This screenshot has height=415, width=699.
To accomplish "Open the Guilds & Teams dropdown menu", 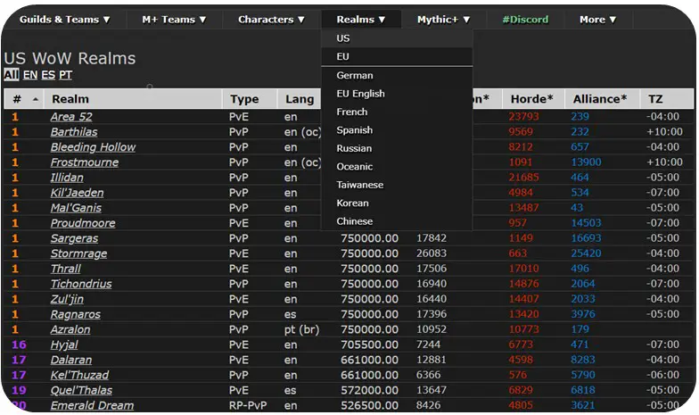I will click(64, 20).
